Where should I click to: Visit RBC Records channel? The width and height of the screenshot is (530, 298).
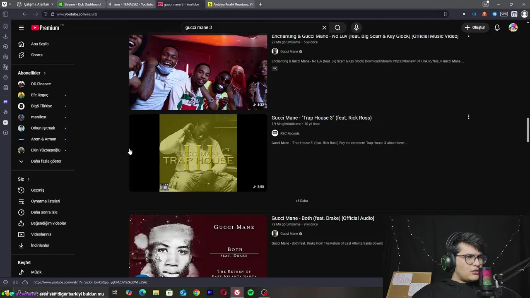click(289, 133)
